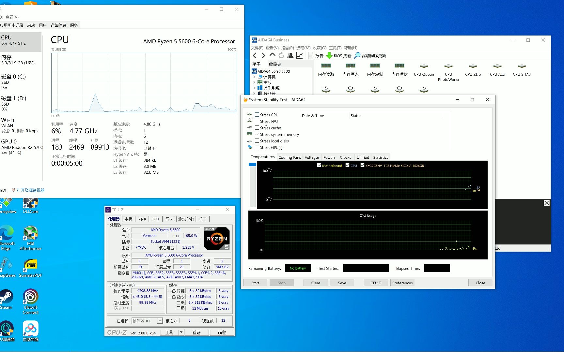Screen dimensions: 564x352
Task: Toggle the CPU temperature graph checkbox
Action: [x=347, y=165]
